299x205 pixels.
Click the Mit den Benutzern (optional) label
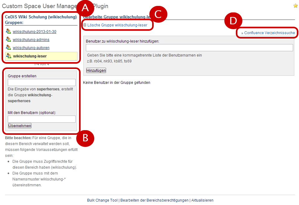pos(32,113)
